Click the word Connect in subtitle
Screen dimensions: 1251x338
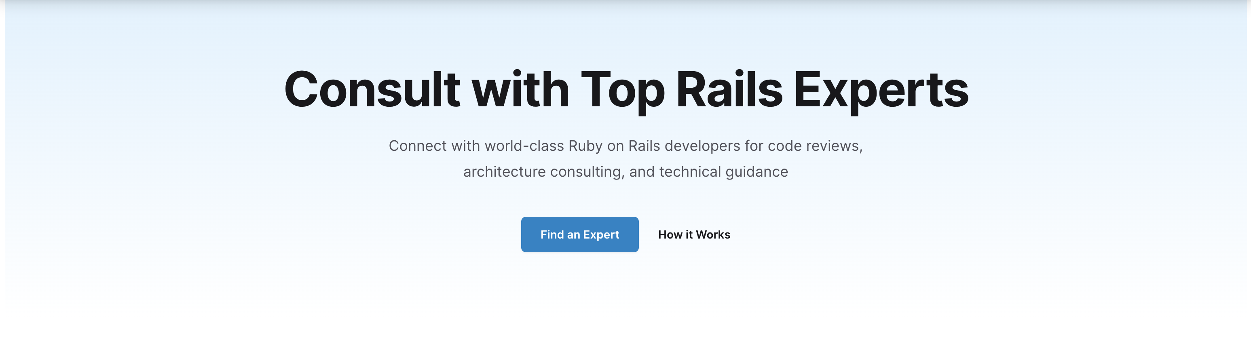pos(418,146)
